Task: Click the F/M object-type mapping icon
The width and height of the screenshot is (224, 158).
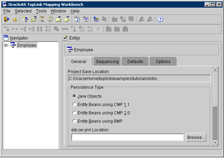Action: (48, 29)
